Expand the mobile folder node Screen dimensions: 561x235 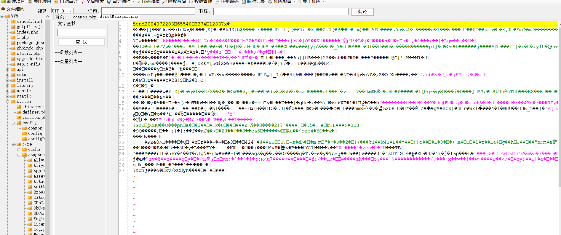[x=8, y=91]
